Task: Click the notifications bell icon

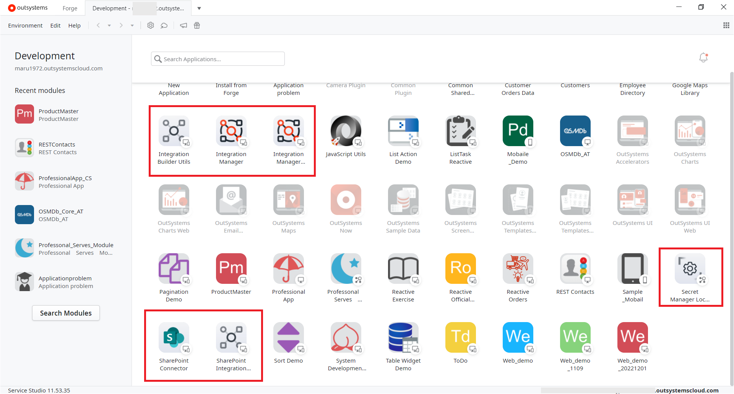Action: 703,58
